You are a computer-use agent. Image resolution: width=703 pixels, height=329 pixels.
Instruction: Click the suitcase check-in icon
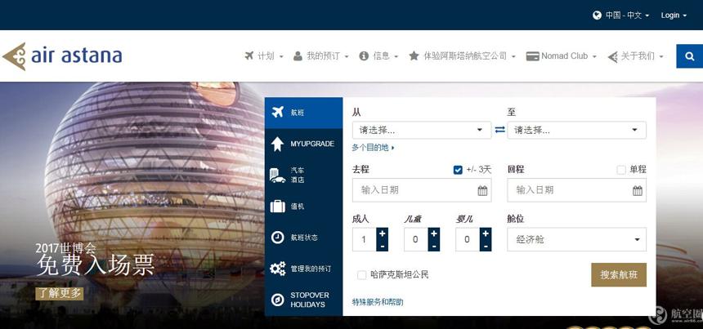coord(278,207)
